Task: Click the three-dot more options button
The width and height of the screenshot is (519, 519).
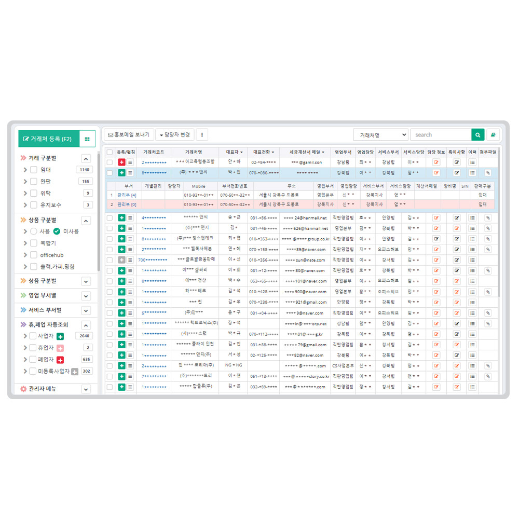Action: tap(202, 135)
